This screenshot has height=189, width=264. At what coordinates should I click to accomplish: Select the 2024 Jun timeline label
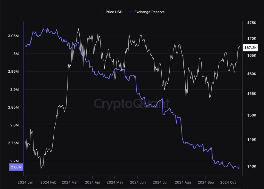(137, 182)
